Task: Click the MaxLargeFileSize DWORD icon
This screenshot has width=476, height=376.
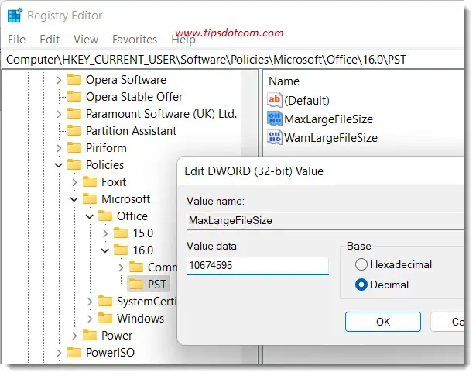Action: click(x=275, y=119)
